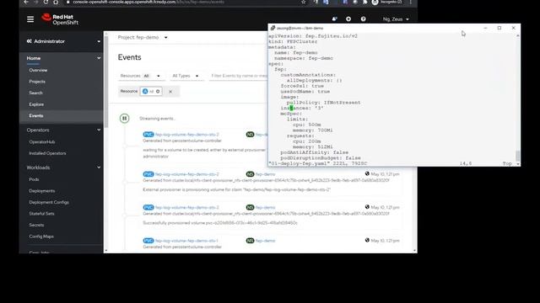Pause the streaming events button
Screen dimensions: 540x303
pyautogui.click(x=124, y=118)
